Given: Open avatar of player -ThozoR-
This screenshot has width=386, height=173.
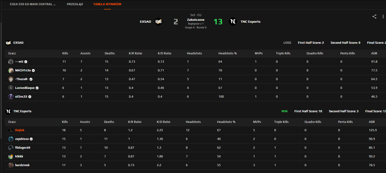Looking at the screenshot, I should [x=11, y=79].
